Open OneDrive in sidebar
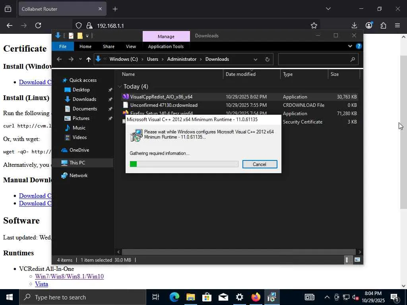 tap(79, 150)
